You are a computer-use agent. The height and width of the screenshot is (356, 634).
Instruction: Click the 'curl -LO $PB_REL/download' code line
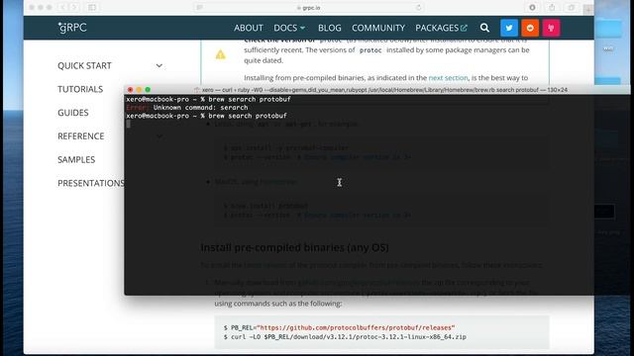(x=345, y=336)
